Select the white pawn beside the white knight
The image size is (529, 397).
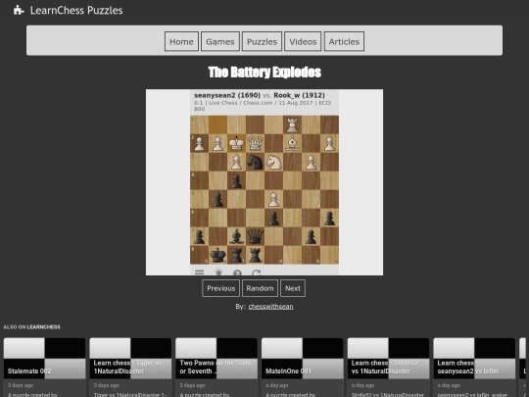[x=311, y=162]
